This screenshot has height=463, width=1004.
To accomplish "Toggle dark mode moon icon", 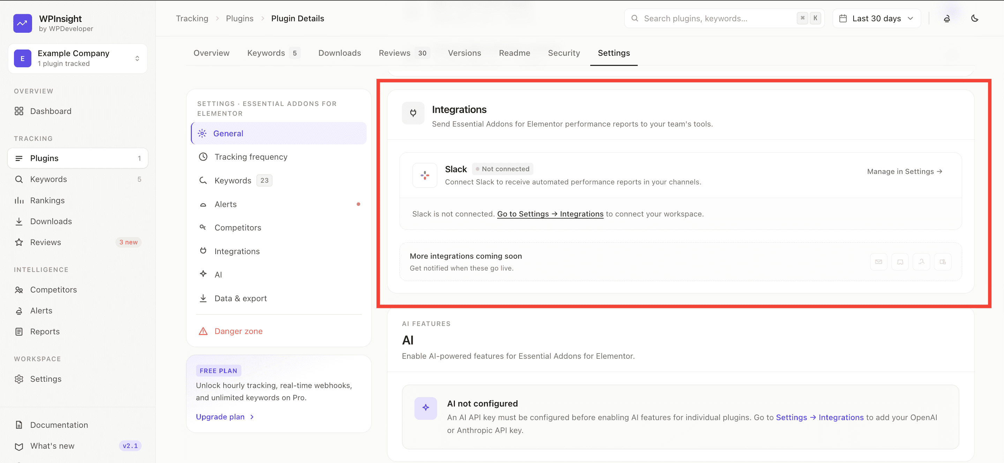I will coord(975,18).
